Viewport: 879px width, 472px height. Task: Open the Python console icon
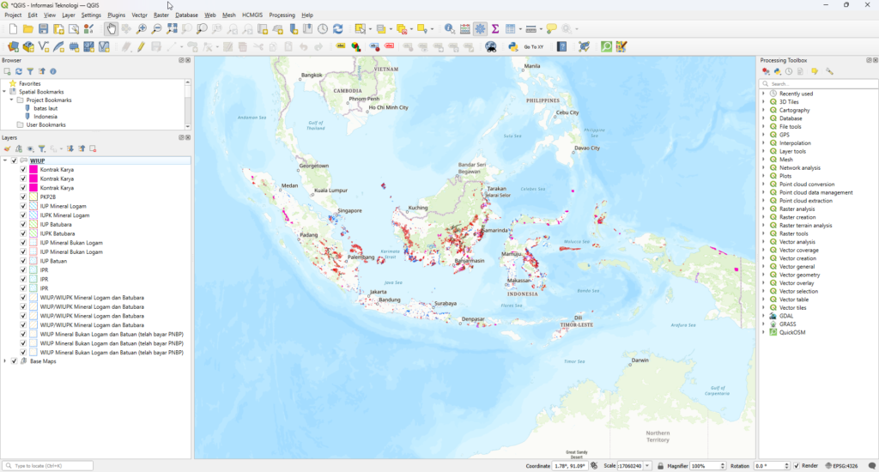point(512,46)
